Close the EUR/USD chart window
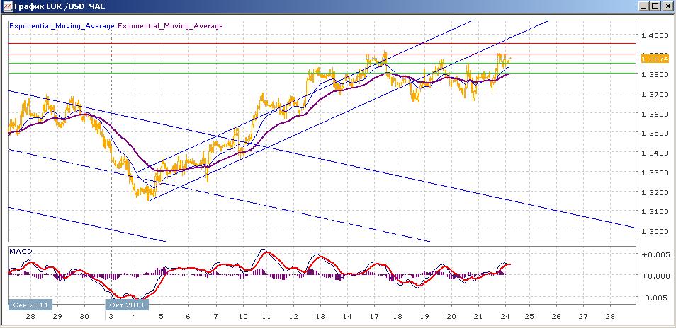Image resolution: width=676 pixels, height=328 pixels. pyautogui.click(x=667, y=6)
